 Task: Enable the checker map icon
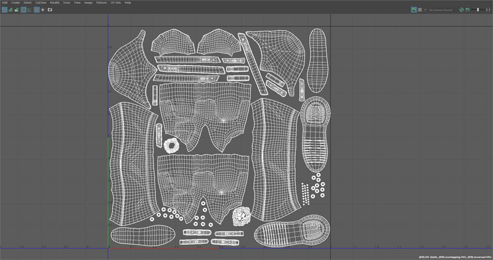tap(420, 10)
